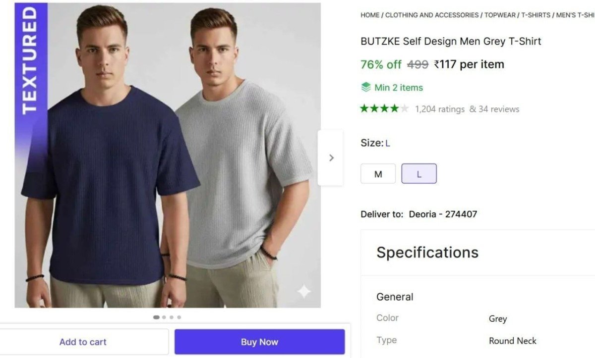The height and width of the screenshot is (358, 595).
Task: Click the stack icon beside Min 2 items
Action: tap(365, 87)
